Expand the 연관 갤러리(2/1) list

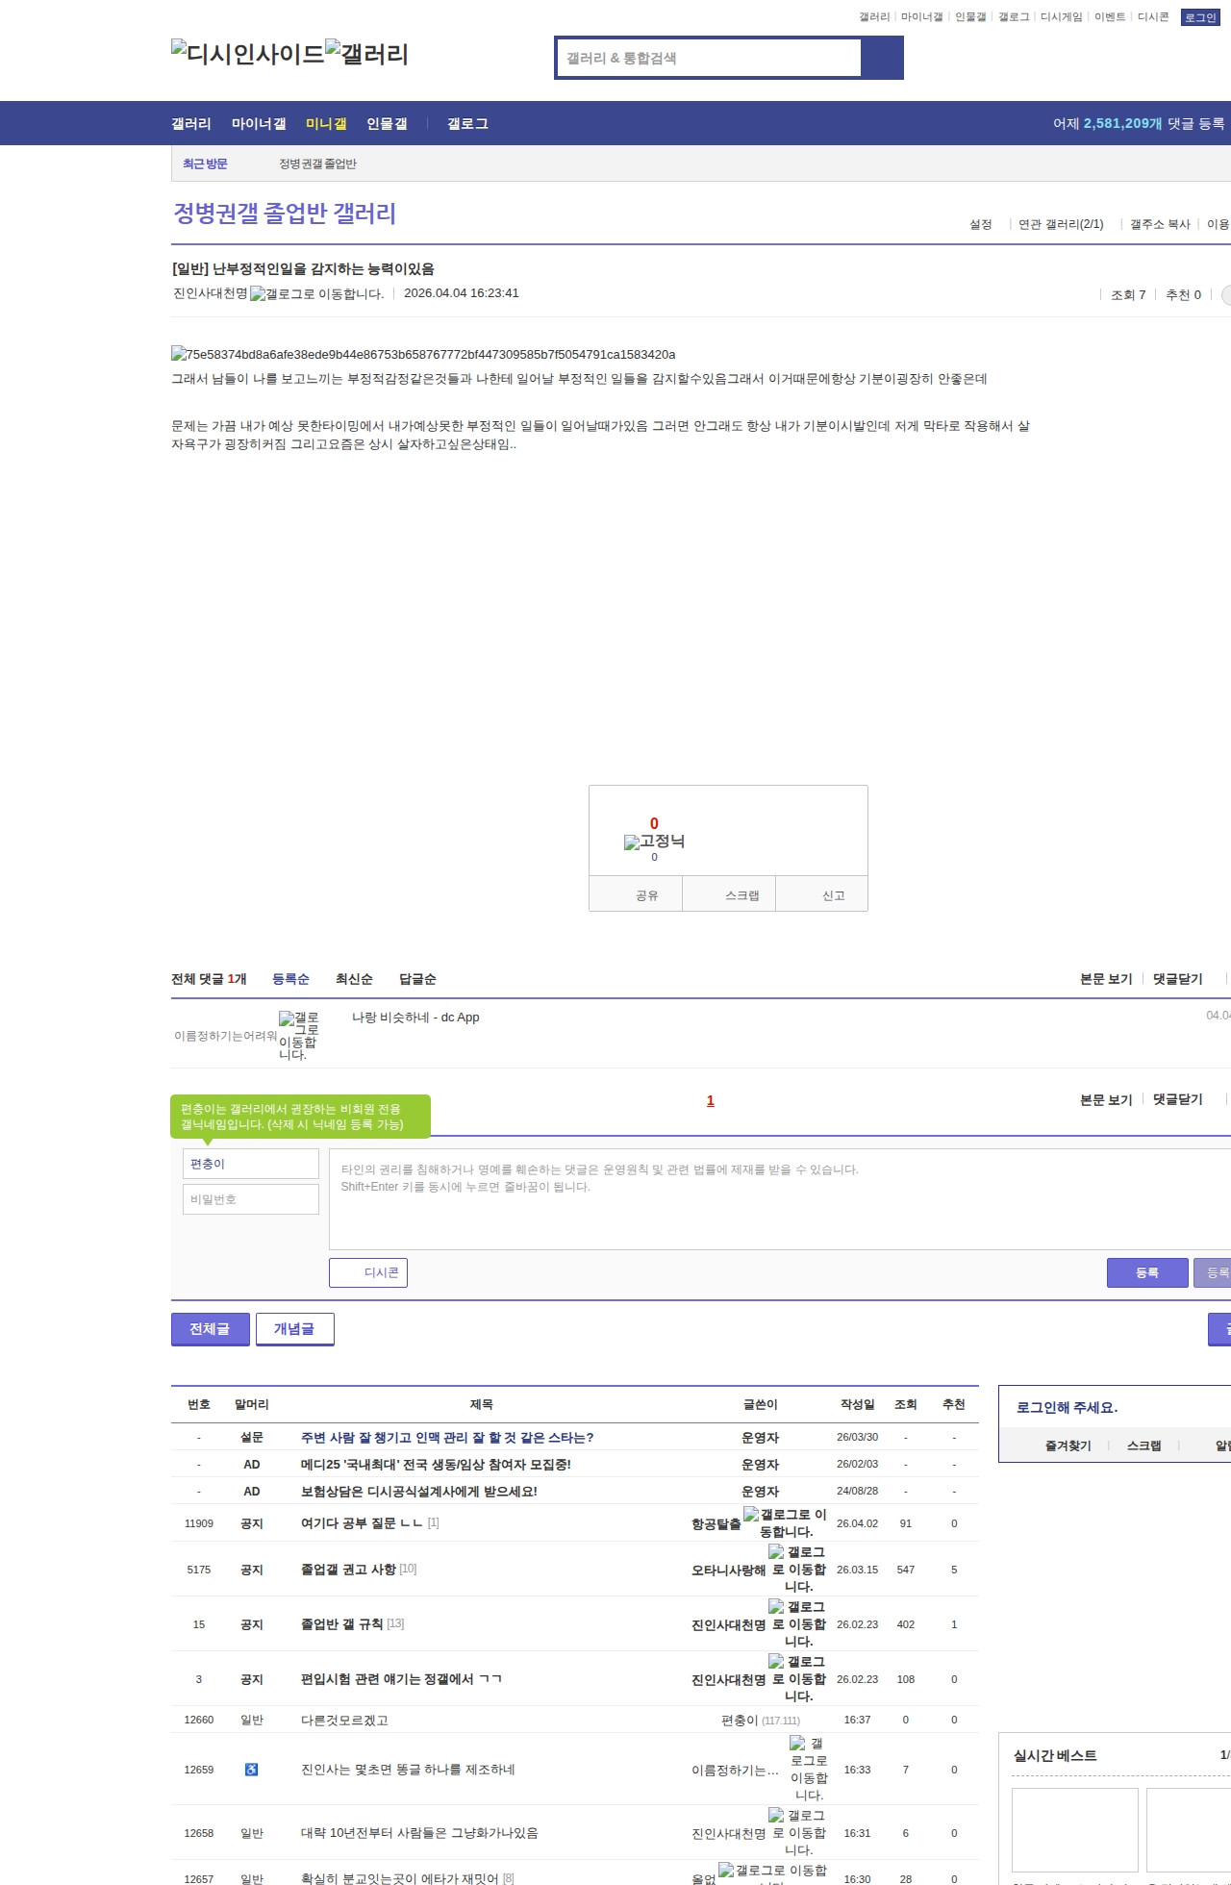pyautogui.click(x=1060, y=224)
